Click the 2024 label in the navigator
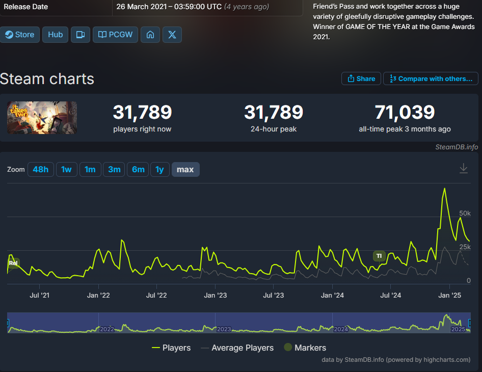This screenshot has height=372, width=482. tap(341, 329)
